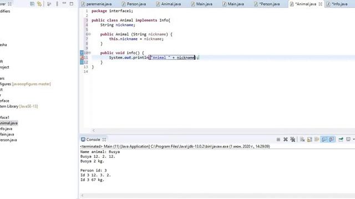Select Person.java in the Package Explorer tree
355x199 pixels.
point(8,140)
